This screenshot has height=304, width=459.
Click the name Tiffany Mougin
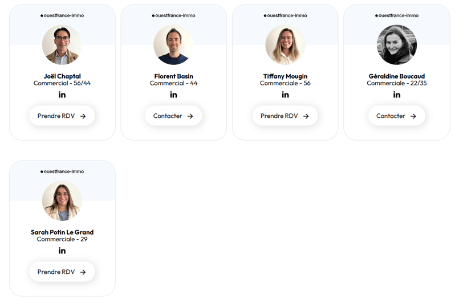point(285,76)
